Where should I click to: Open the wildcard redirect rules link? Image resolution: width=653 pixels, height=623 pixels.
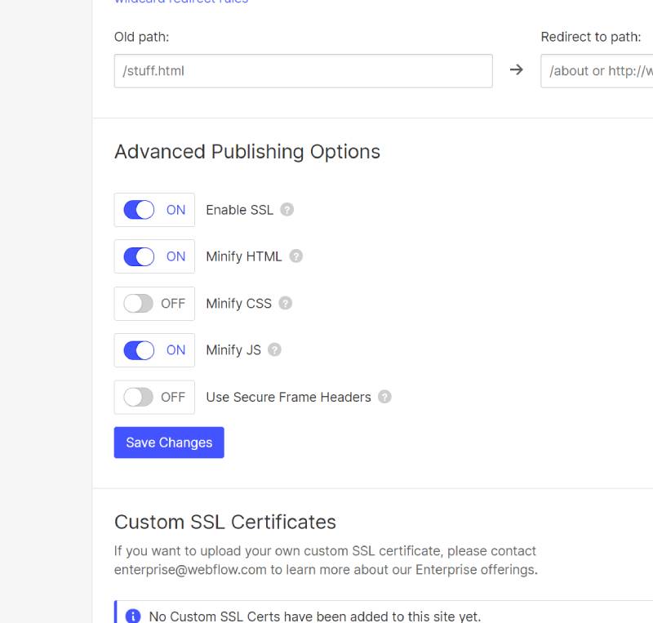[x=181, y=2]
